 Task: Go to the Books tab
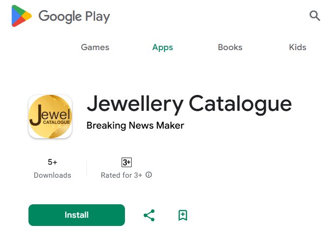click(230, 47)
